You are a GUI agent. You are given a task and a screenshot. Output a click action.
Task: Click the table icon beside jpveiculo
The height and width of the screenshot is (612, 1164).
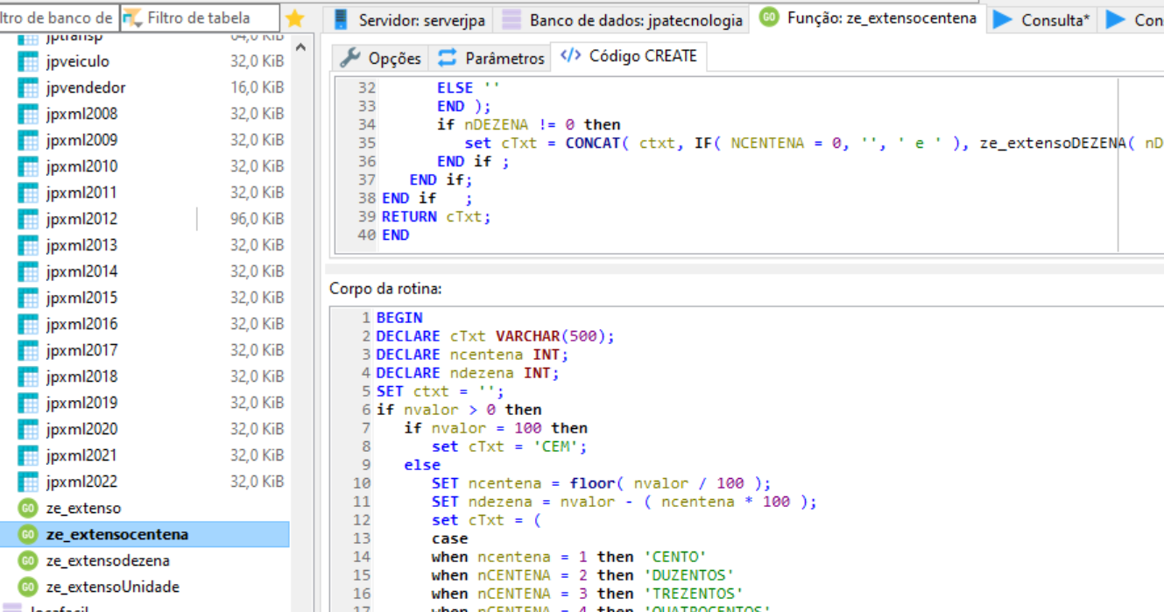click(29, 61)
